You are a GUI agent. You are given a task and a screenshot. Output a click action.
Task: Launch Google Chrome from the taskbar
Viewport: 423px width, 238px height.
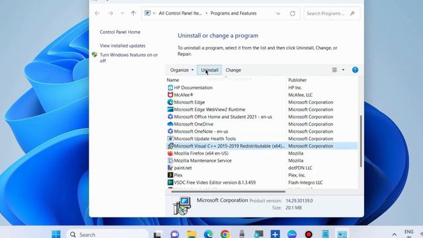click(x=225, y=234)
